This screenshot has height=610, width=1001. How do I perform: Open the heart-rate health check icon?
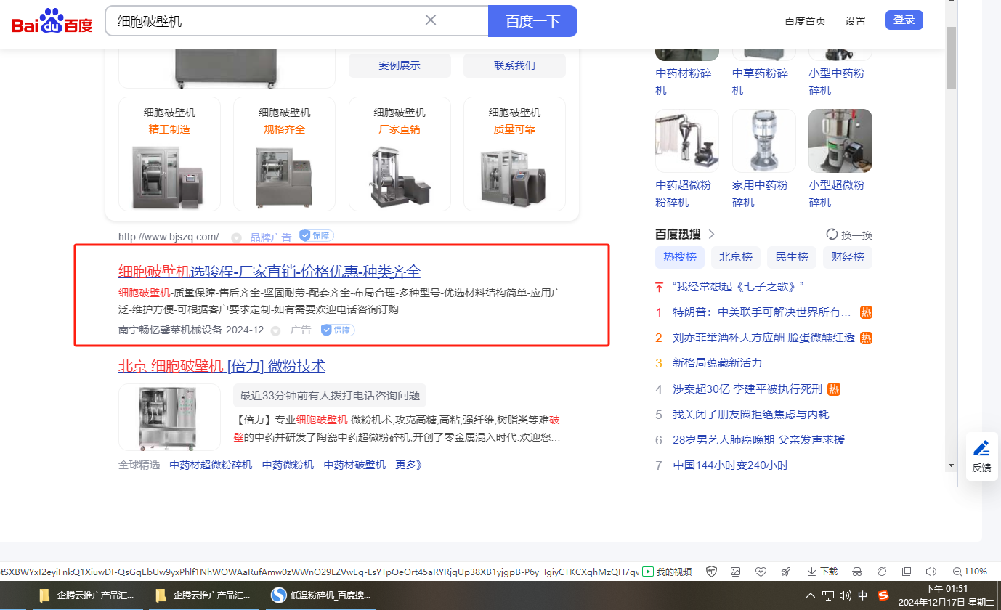pyautogui.click(x=761, y=572)
